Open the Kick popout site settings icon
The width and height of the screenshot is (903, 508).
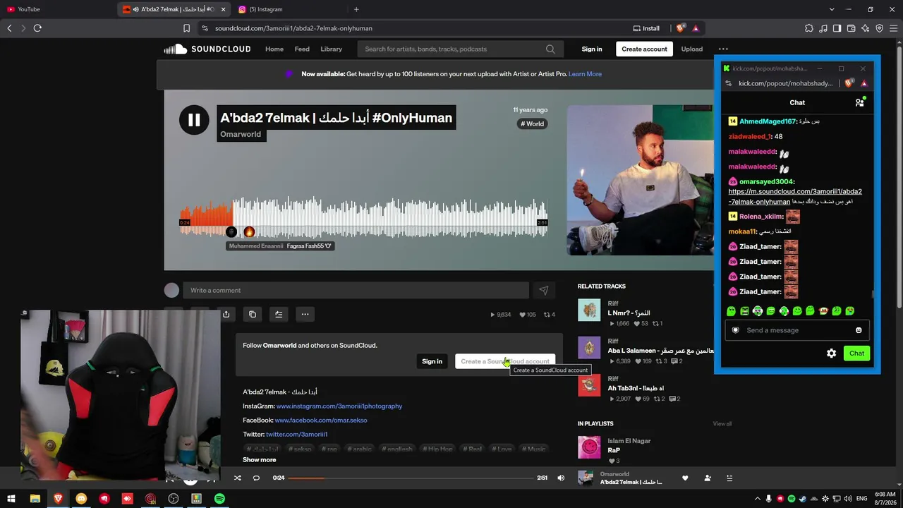[x=729, y=83]
